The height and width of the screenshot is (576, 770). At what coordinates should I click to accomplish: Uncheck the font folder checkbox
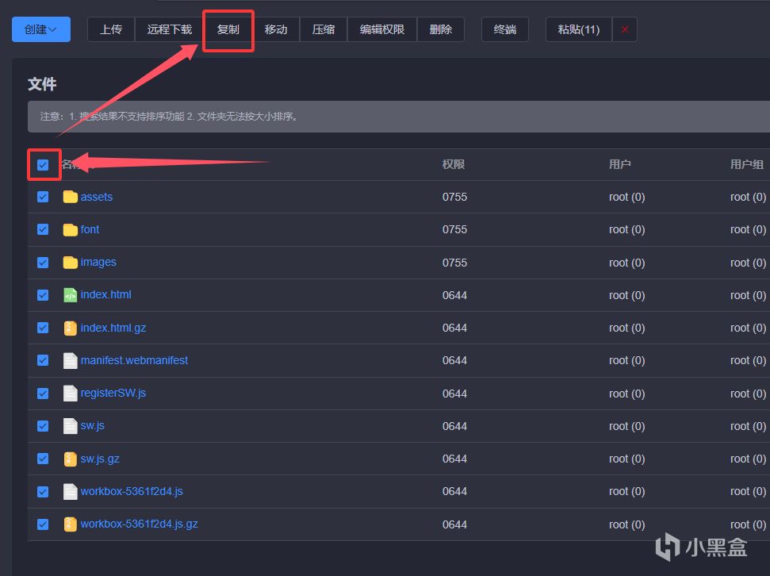(x=43, y=229)
